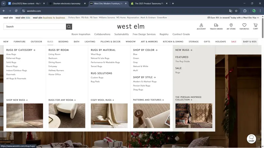This screenshot has width=264, height=148.
Task: Open the Persian-Inspired Collection thumbnail
Action: pyautogui.click(x=194, y=116)
